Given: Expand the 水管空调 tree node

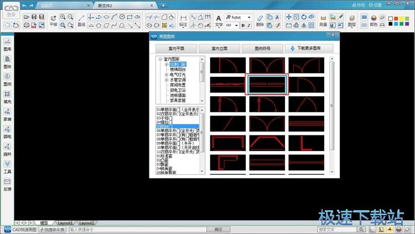Looking at the screenshot, I should [x=166, y=79].
